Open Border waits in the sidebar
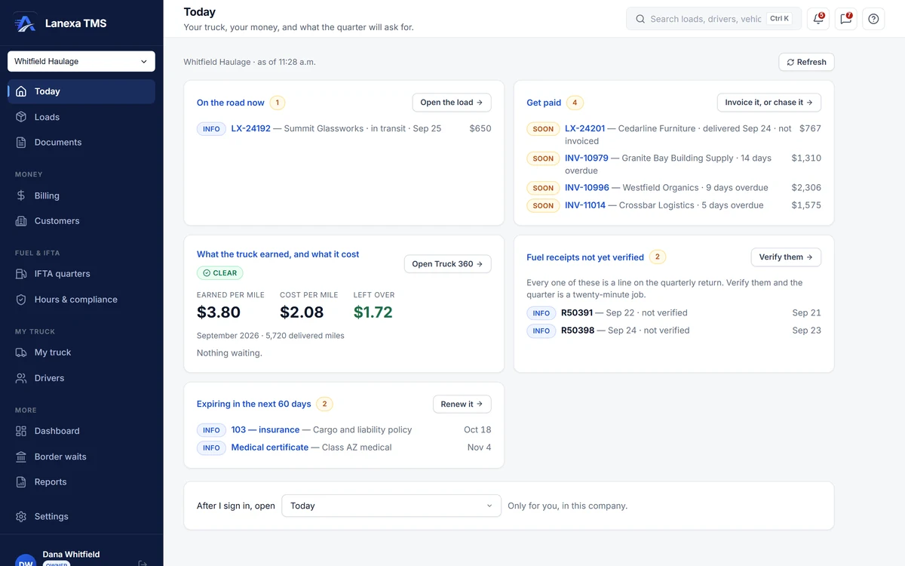 (81, 457)
